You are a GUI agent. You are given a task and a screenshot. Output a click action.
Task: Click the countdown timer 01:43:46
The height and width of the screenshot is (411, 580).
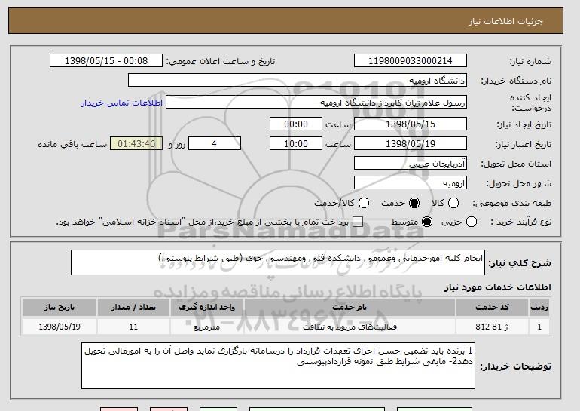click(x=136, y=144)
